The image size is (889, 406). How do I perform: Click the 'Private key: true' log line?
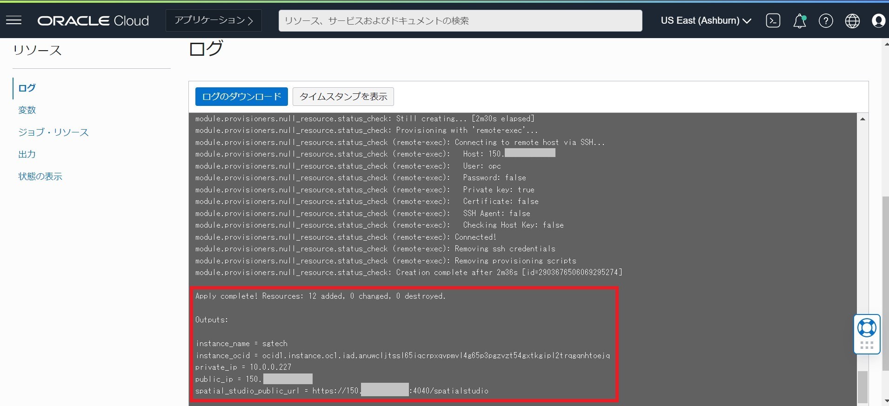pyautogui.click(x=365, y=190)
